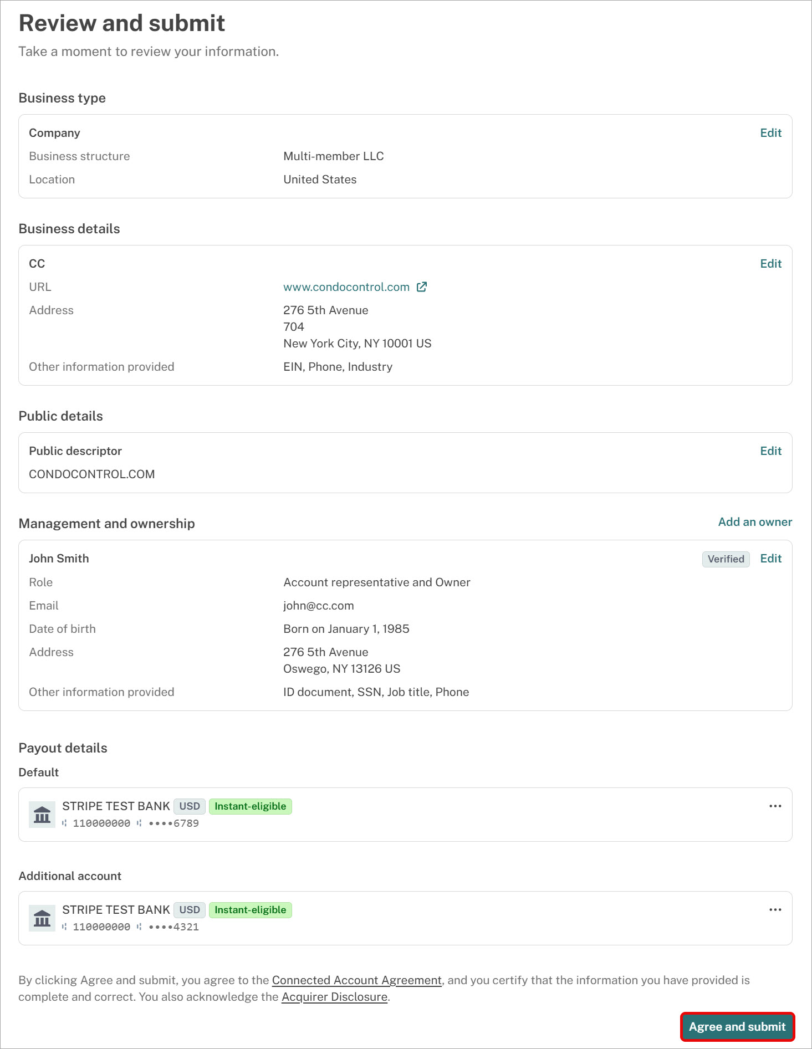Screen dimensions: 812x1049
Task: Click the bank icon for account ending 4321
Action: tap(42, 918)
